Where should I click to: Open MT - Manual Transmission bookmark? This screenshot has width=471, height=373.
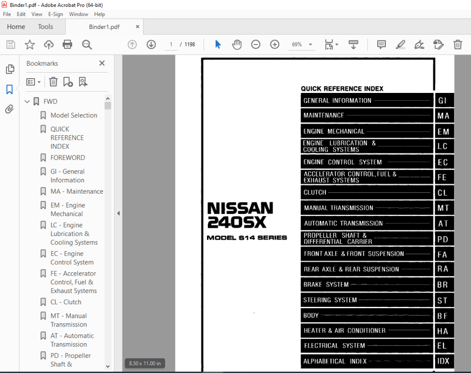(69, 320)
